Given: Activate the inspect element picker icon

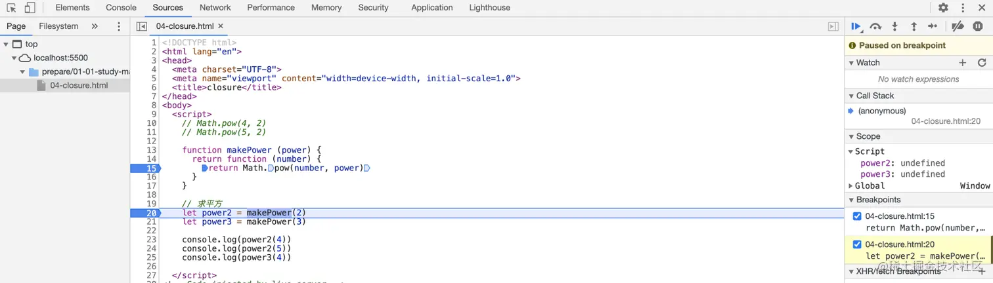Looking at the screenshot, I should pos(11,8).
